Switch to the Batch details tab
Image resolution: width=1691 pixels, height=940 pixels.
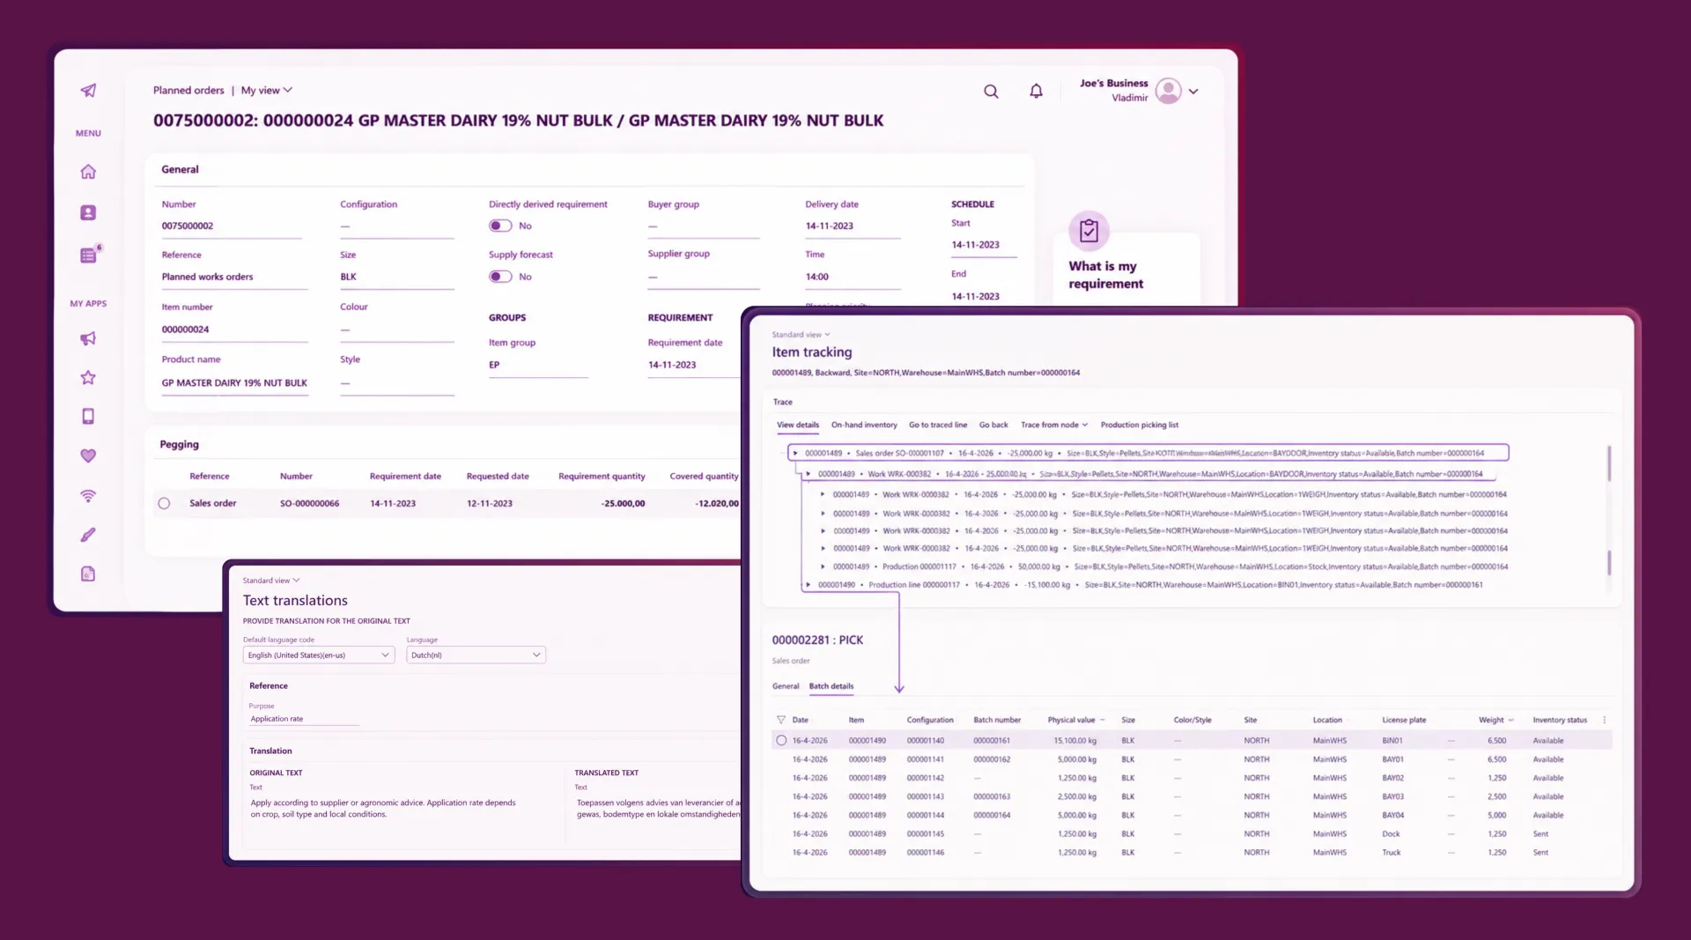point(831,686)
